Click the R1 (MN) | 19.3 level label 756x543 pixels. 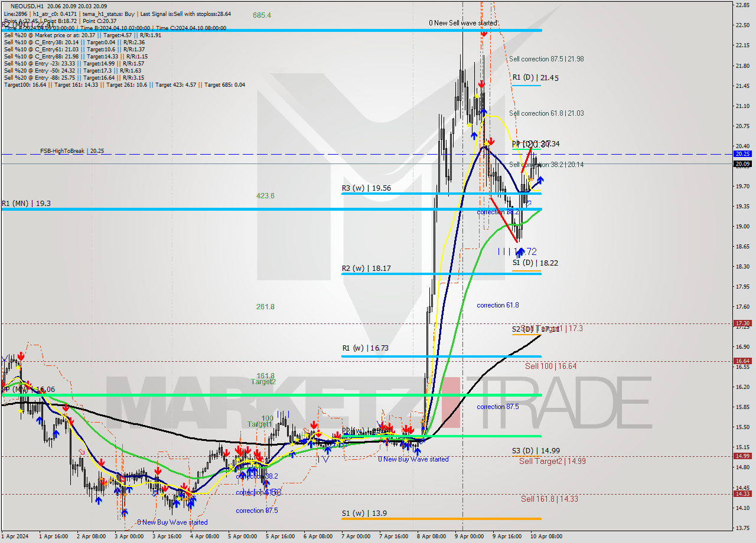pyautogui.click(x=26, y=203)
